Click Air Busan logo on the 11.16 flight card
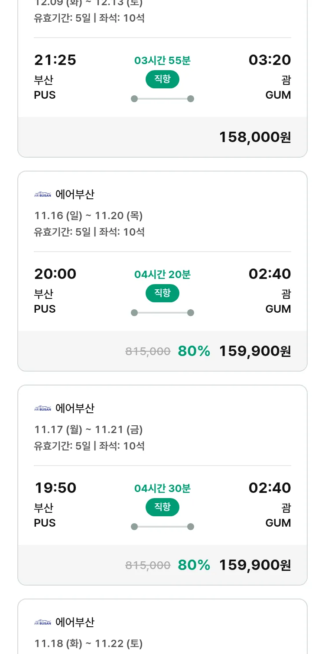This screenshot has height=654, width=325. [x=42, y=194]
